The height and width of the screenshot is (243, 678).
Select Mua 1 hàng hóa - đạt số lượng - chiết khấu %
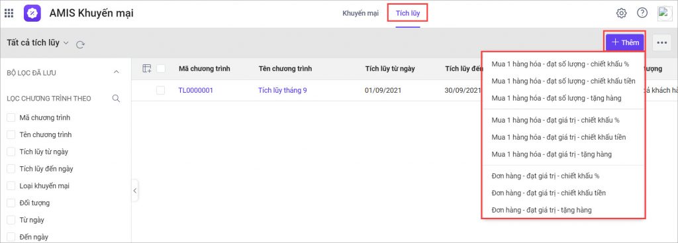coord(560,64)
